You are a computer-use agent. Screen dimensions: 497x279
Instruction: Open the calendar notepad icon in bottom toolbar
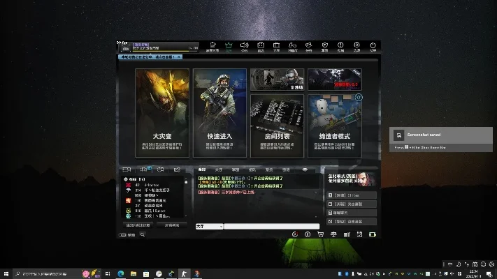[x=359, y=234]
